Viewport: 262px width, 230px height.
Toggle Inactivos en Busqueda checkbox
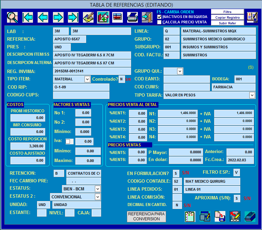point(159,17)
